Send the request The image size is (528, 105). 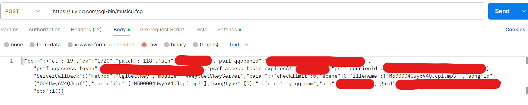coord(502,11)
